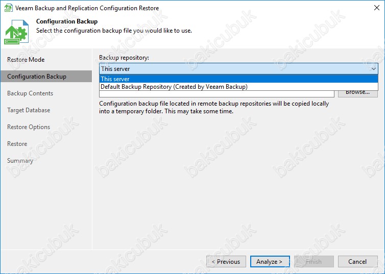Open the Summary step in sidebar

[x=20, y=161]
